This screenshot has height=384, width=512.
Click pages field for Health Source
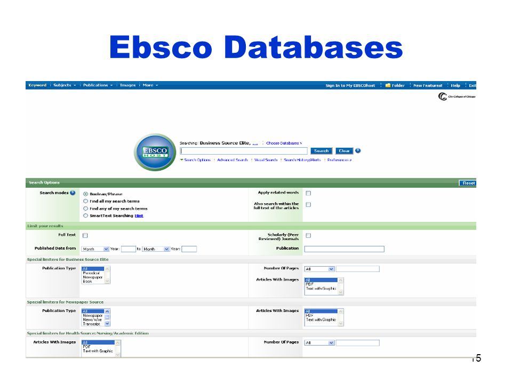[x=357, y=342]
